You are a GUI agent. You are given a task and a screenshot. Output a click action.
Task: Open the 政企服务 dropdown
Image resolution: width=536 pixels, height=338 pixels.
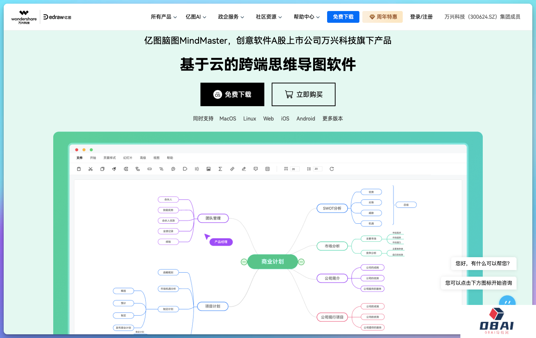pos(231,17)
